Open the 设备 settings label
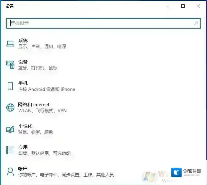 pyautogui.click(x=23, y=62)
